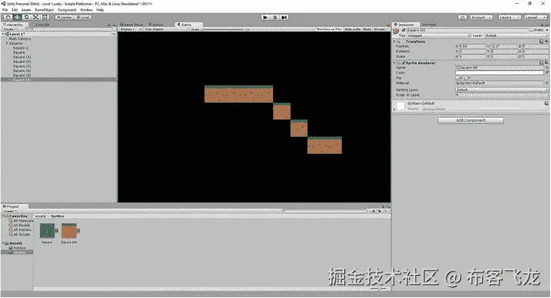The image size is (551, 298).
Task: Toggle the GameObject active checkbox
Action: coord(403,30)
